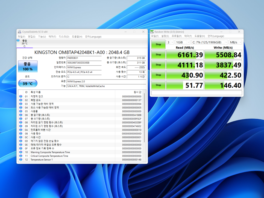
Task: Open 편집(E) menu in CrystalDiskInfo
Action: pyautogui.click(x=32, y=37)
